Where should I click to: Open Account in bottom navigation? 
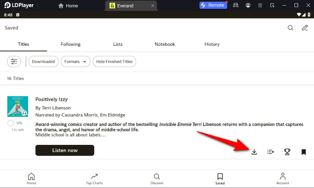(283, 179)
